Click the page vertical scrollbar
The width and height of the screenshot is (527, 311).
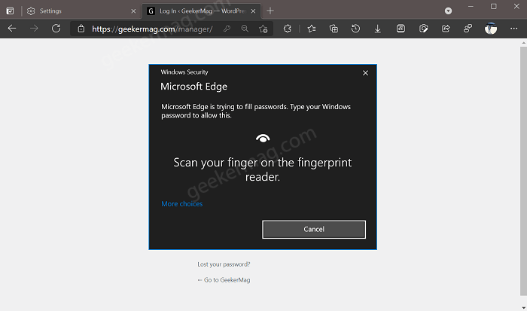524,172
